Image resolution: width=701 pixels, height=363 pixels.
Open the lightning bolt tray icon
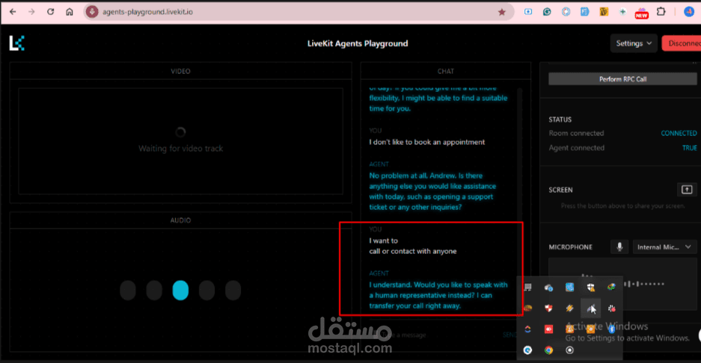(569, 308)
